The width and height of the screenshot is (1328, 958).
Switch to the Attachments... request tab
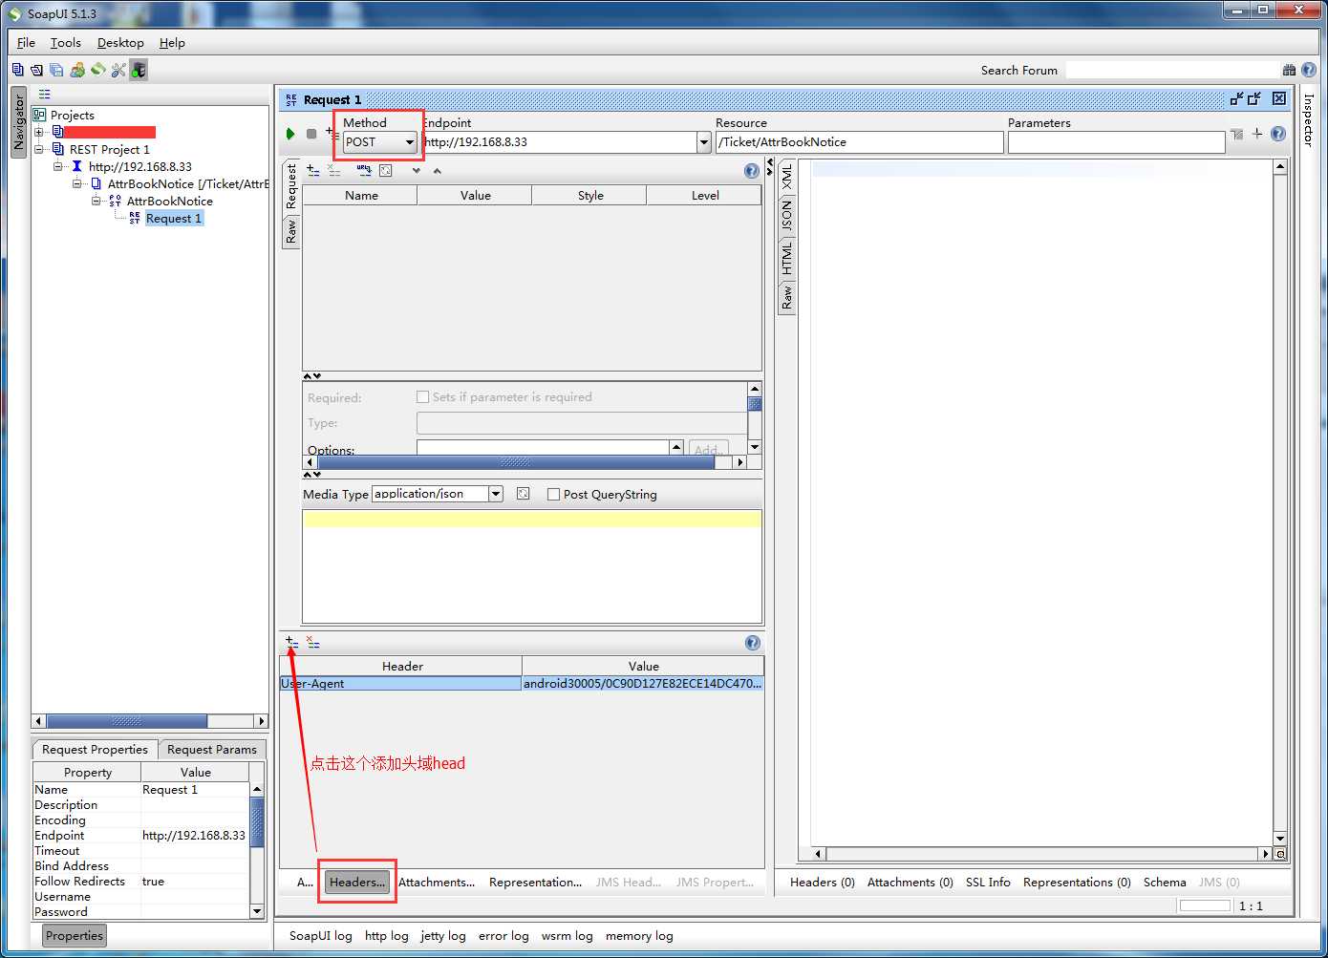(x=437, y=882)
